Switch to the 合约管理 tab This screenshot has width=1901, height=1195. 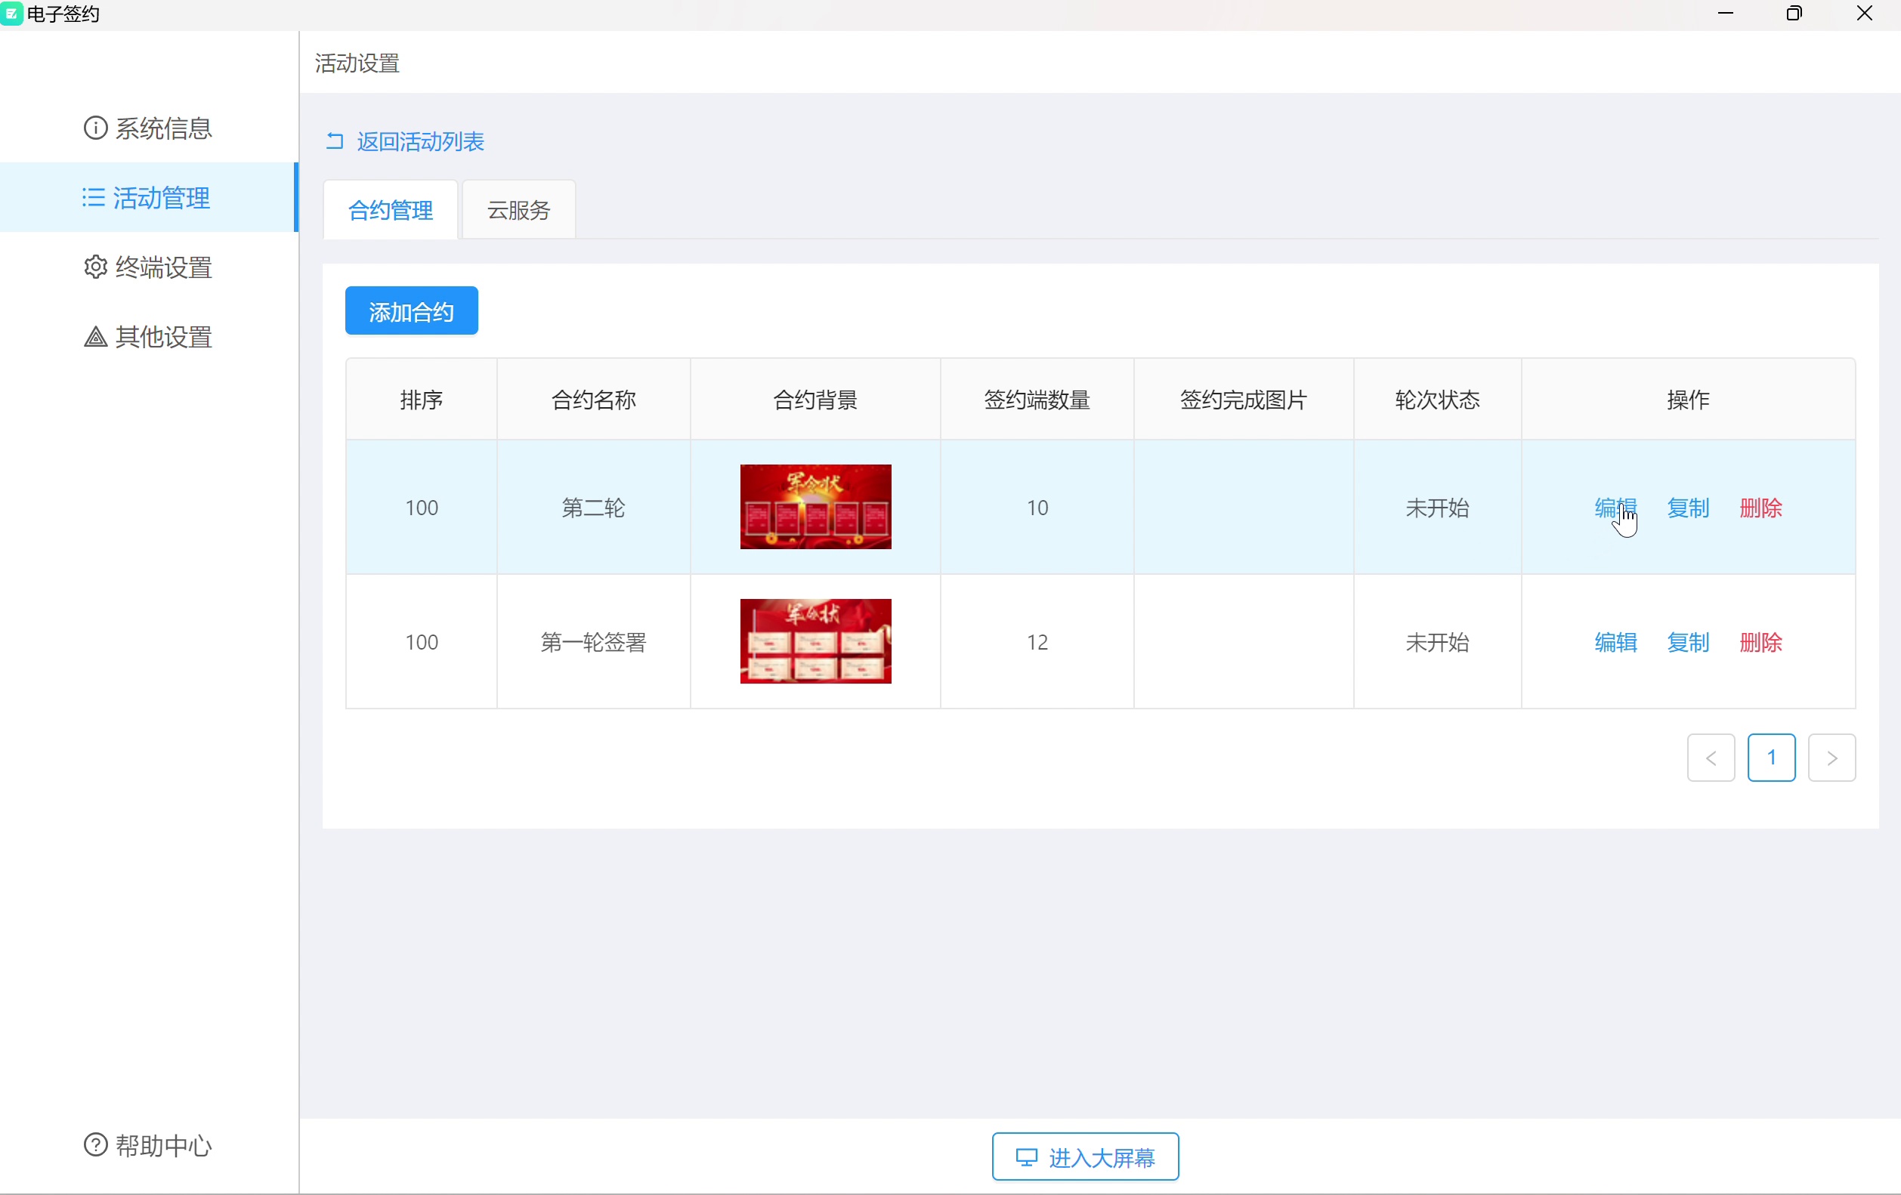pyautogui.click(x=391, y=210)
